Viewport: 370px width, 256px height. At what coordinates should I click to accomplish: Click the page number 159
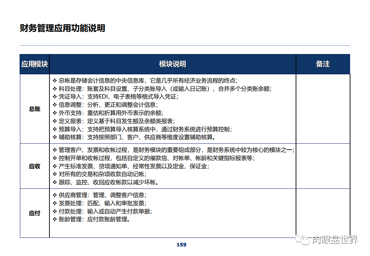pos(181,245)
